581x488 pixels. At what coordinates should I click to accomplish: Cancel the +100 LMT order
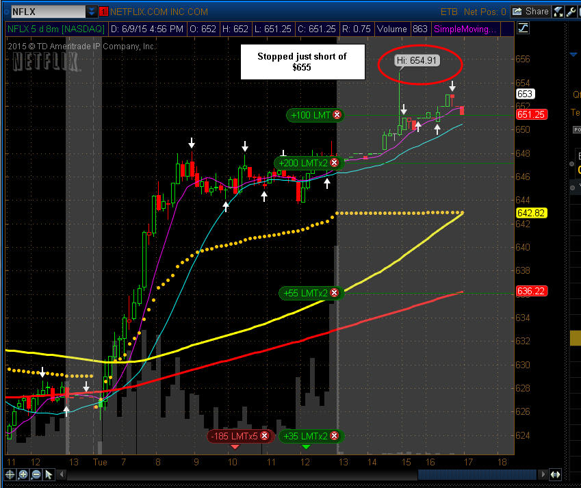pyautogui.click(x=337, y=115)
